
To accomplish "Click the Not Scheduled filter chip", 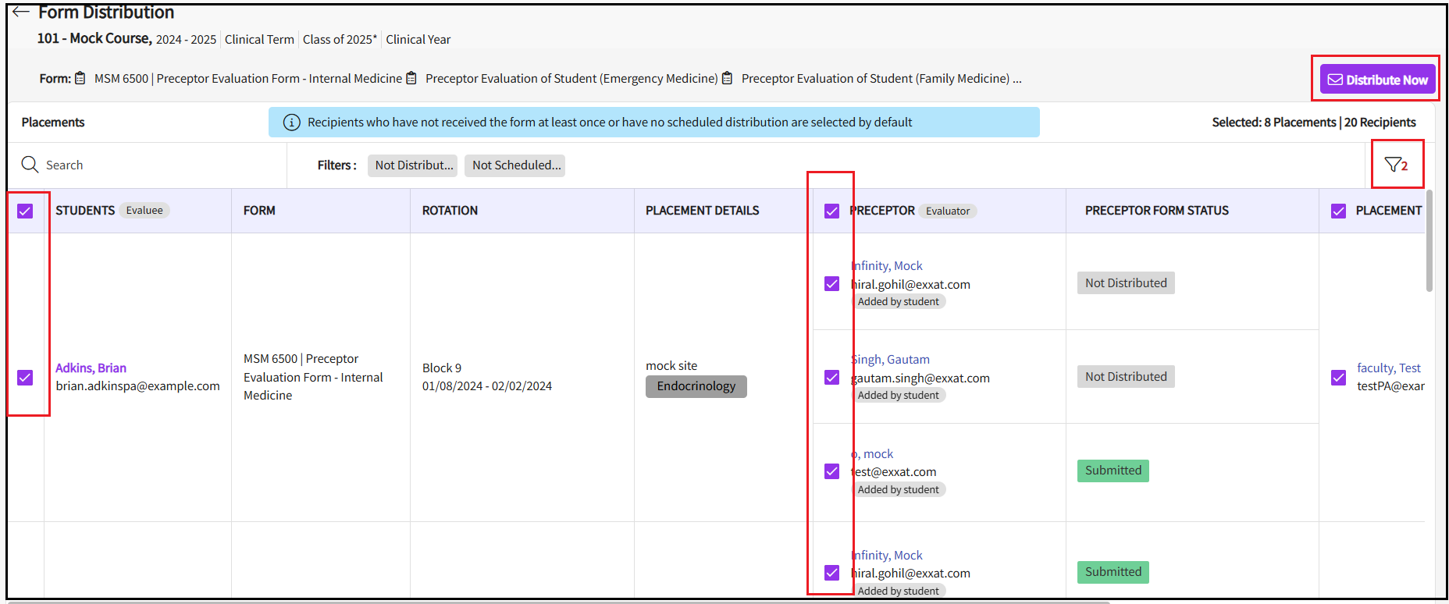I will [515, 165].
